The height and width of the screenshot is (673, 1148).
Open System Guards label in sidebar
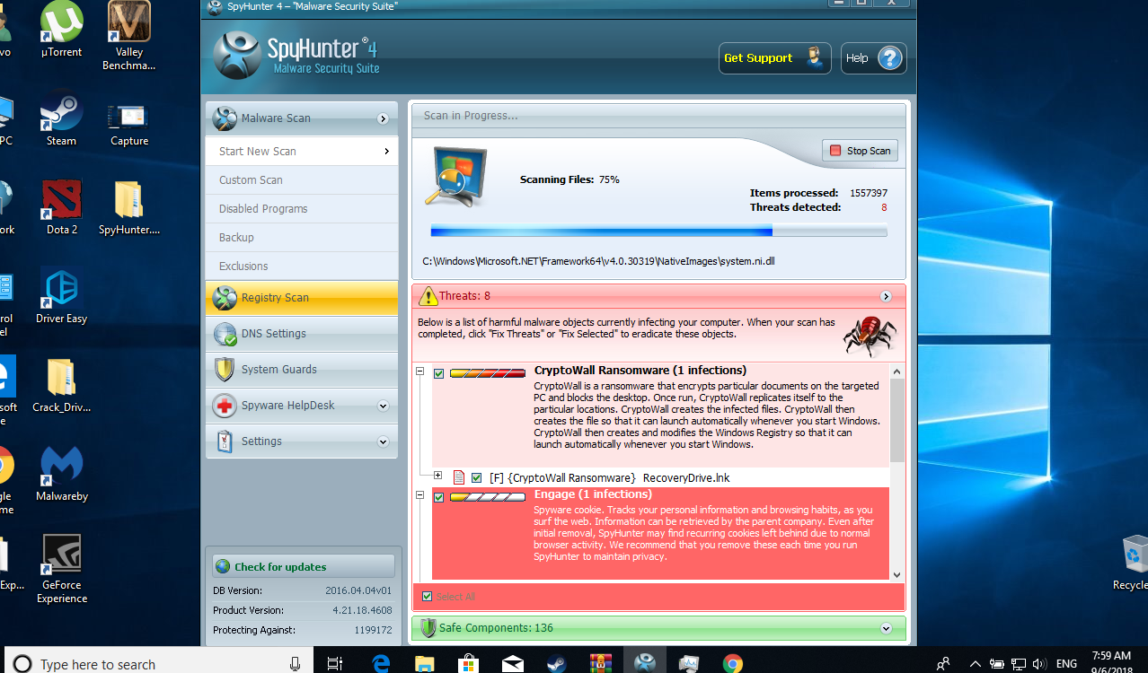pos(279,370)
